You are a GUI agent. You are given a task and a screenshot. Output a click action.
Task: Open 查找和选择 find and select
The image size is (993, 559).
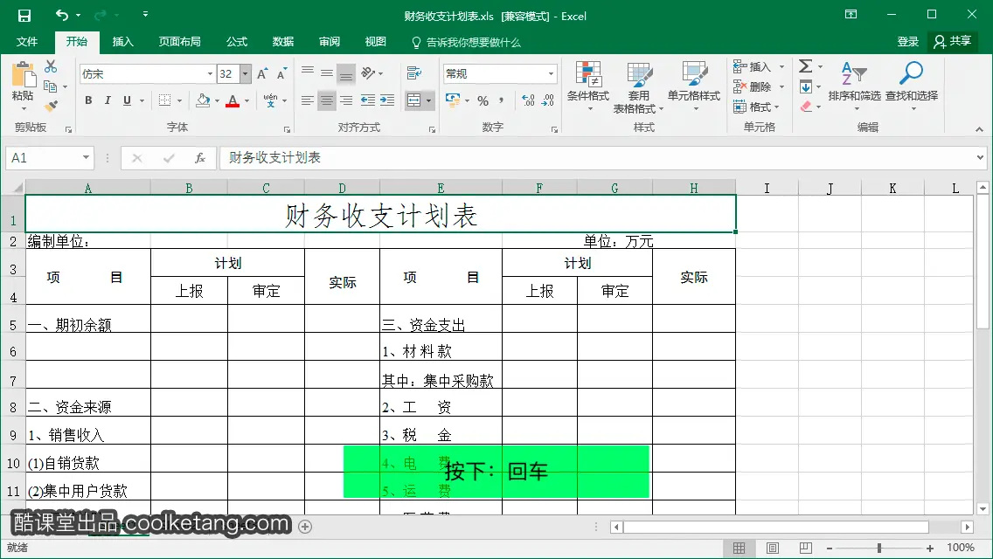pyautogui.click(x=912, y=86)
